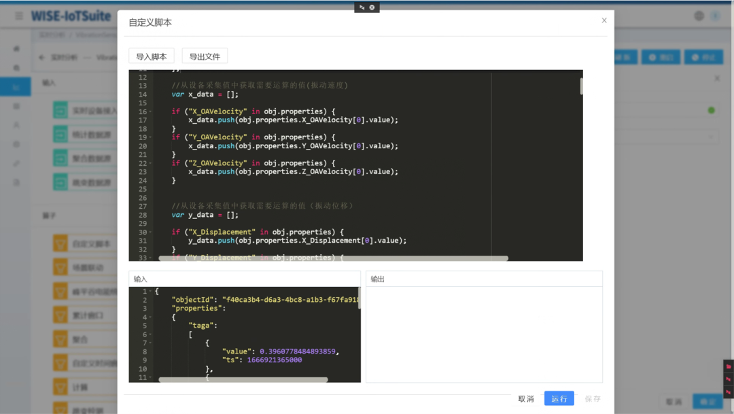The height and width of the screenshot is (414, 734).
Task: Collapse code fold arrow at line 19
Action: click(x=150, y=137)
